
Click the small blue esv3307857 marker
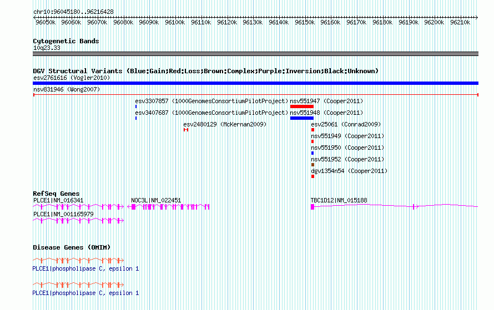coord(136,106)
